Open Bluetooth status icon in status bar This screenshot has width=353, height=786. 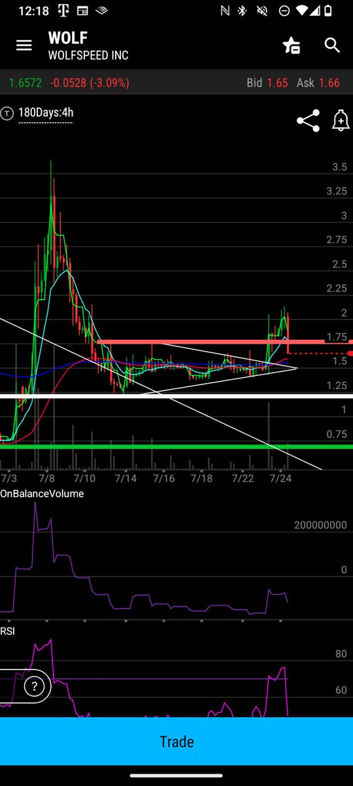point(242,10)
